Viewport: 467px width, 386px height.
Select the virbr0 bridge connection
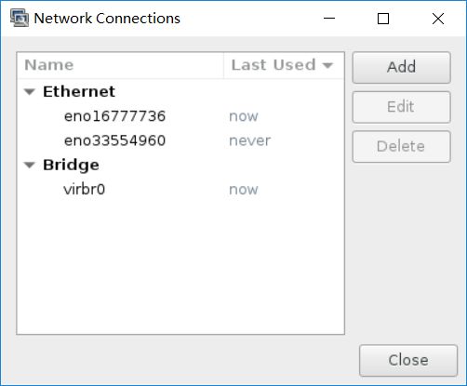click(x=180, y=190)
